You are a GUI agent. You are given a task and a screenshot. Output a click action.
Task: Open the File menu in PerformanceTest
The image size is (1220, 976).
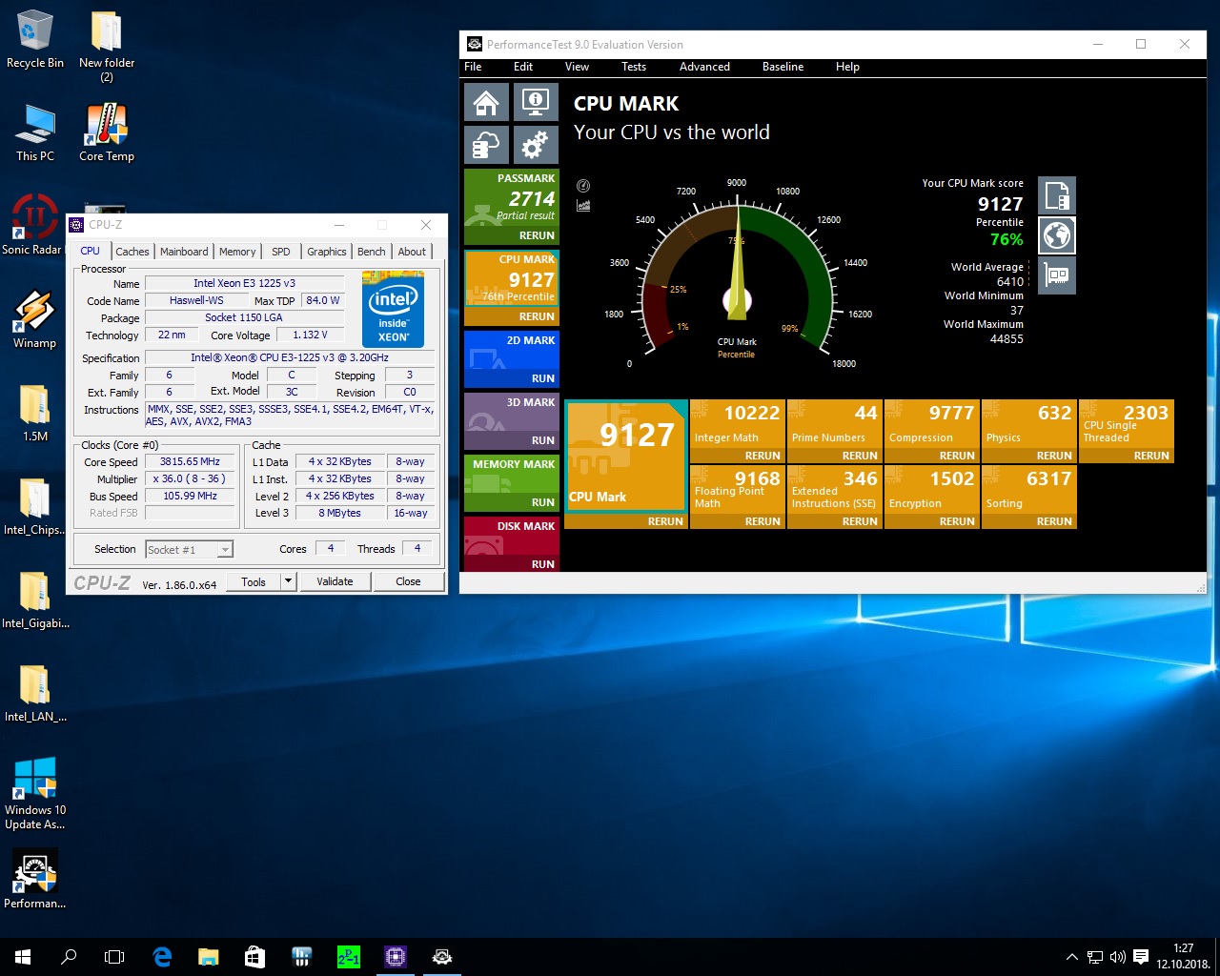473,67
